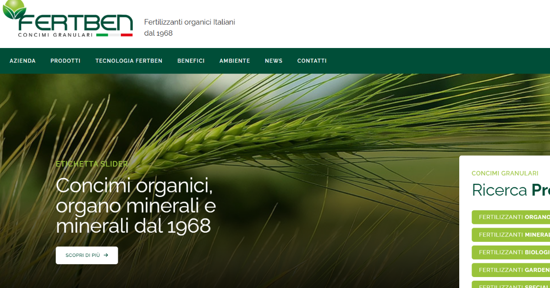Open the Azienda menu item
This screenshot has height=288, width=550.
pos(22,61)
